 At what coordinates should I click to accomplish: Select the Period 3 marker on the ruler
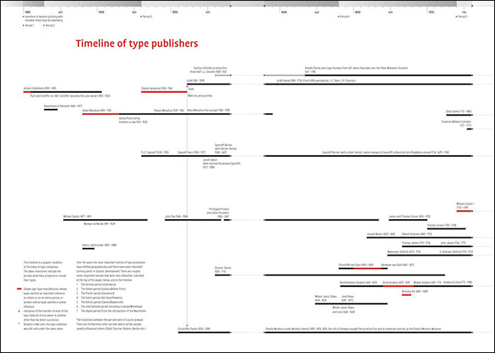coord(146,16)
